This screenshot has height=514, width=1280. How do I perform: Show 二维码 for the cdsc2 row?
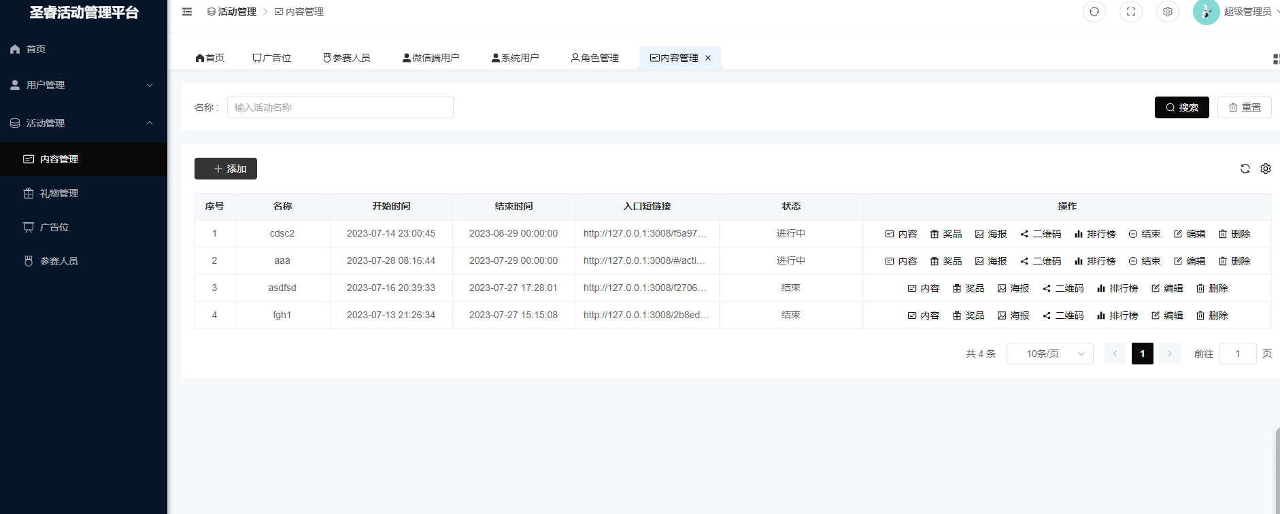pyautogui.click(x=1041, y=234)
